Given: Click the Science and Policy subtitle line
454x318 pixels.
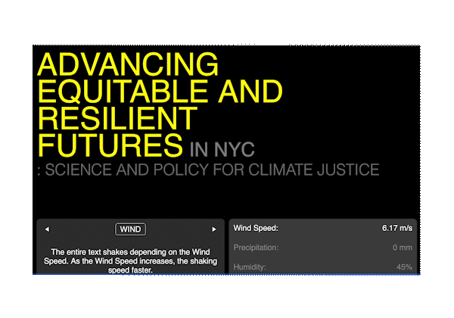Looking at the screenshot, I should [208, 169].
